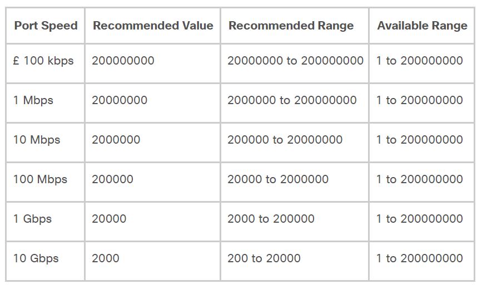Click the Recommended Range column header

[x=295, y=26]
